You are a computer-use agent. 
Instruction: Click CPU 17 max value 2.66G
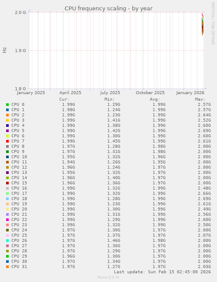point(204,194)
